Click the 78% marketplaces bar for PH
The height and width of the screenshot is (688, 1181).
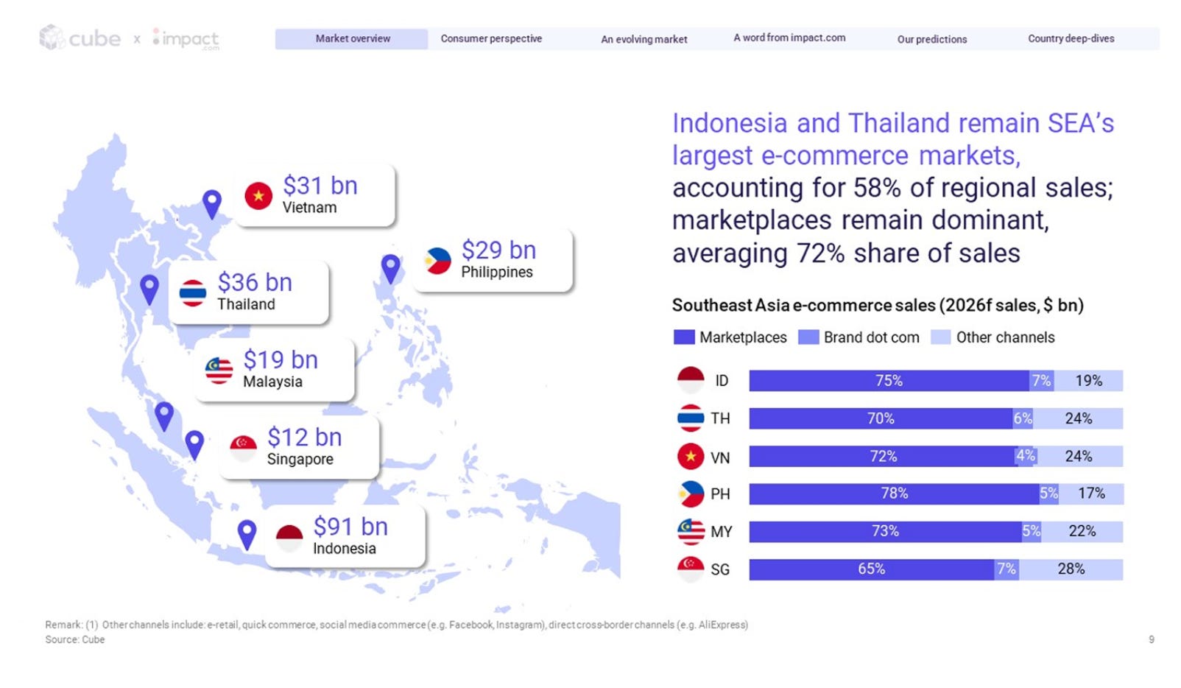pyautogui.click(x=894, y=494)
